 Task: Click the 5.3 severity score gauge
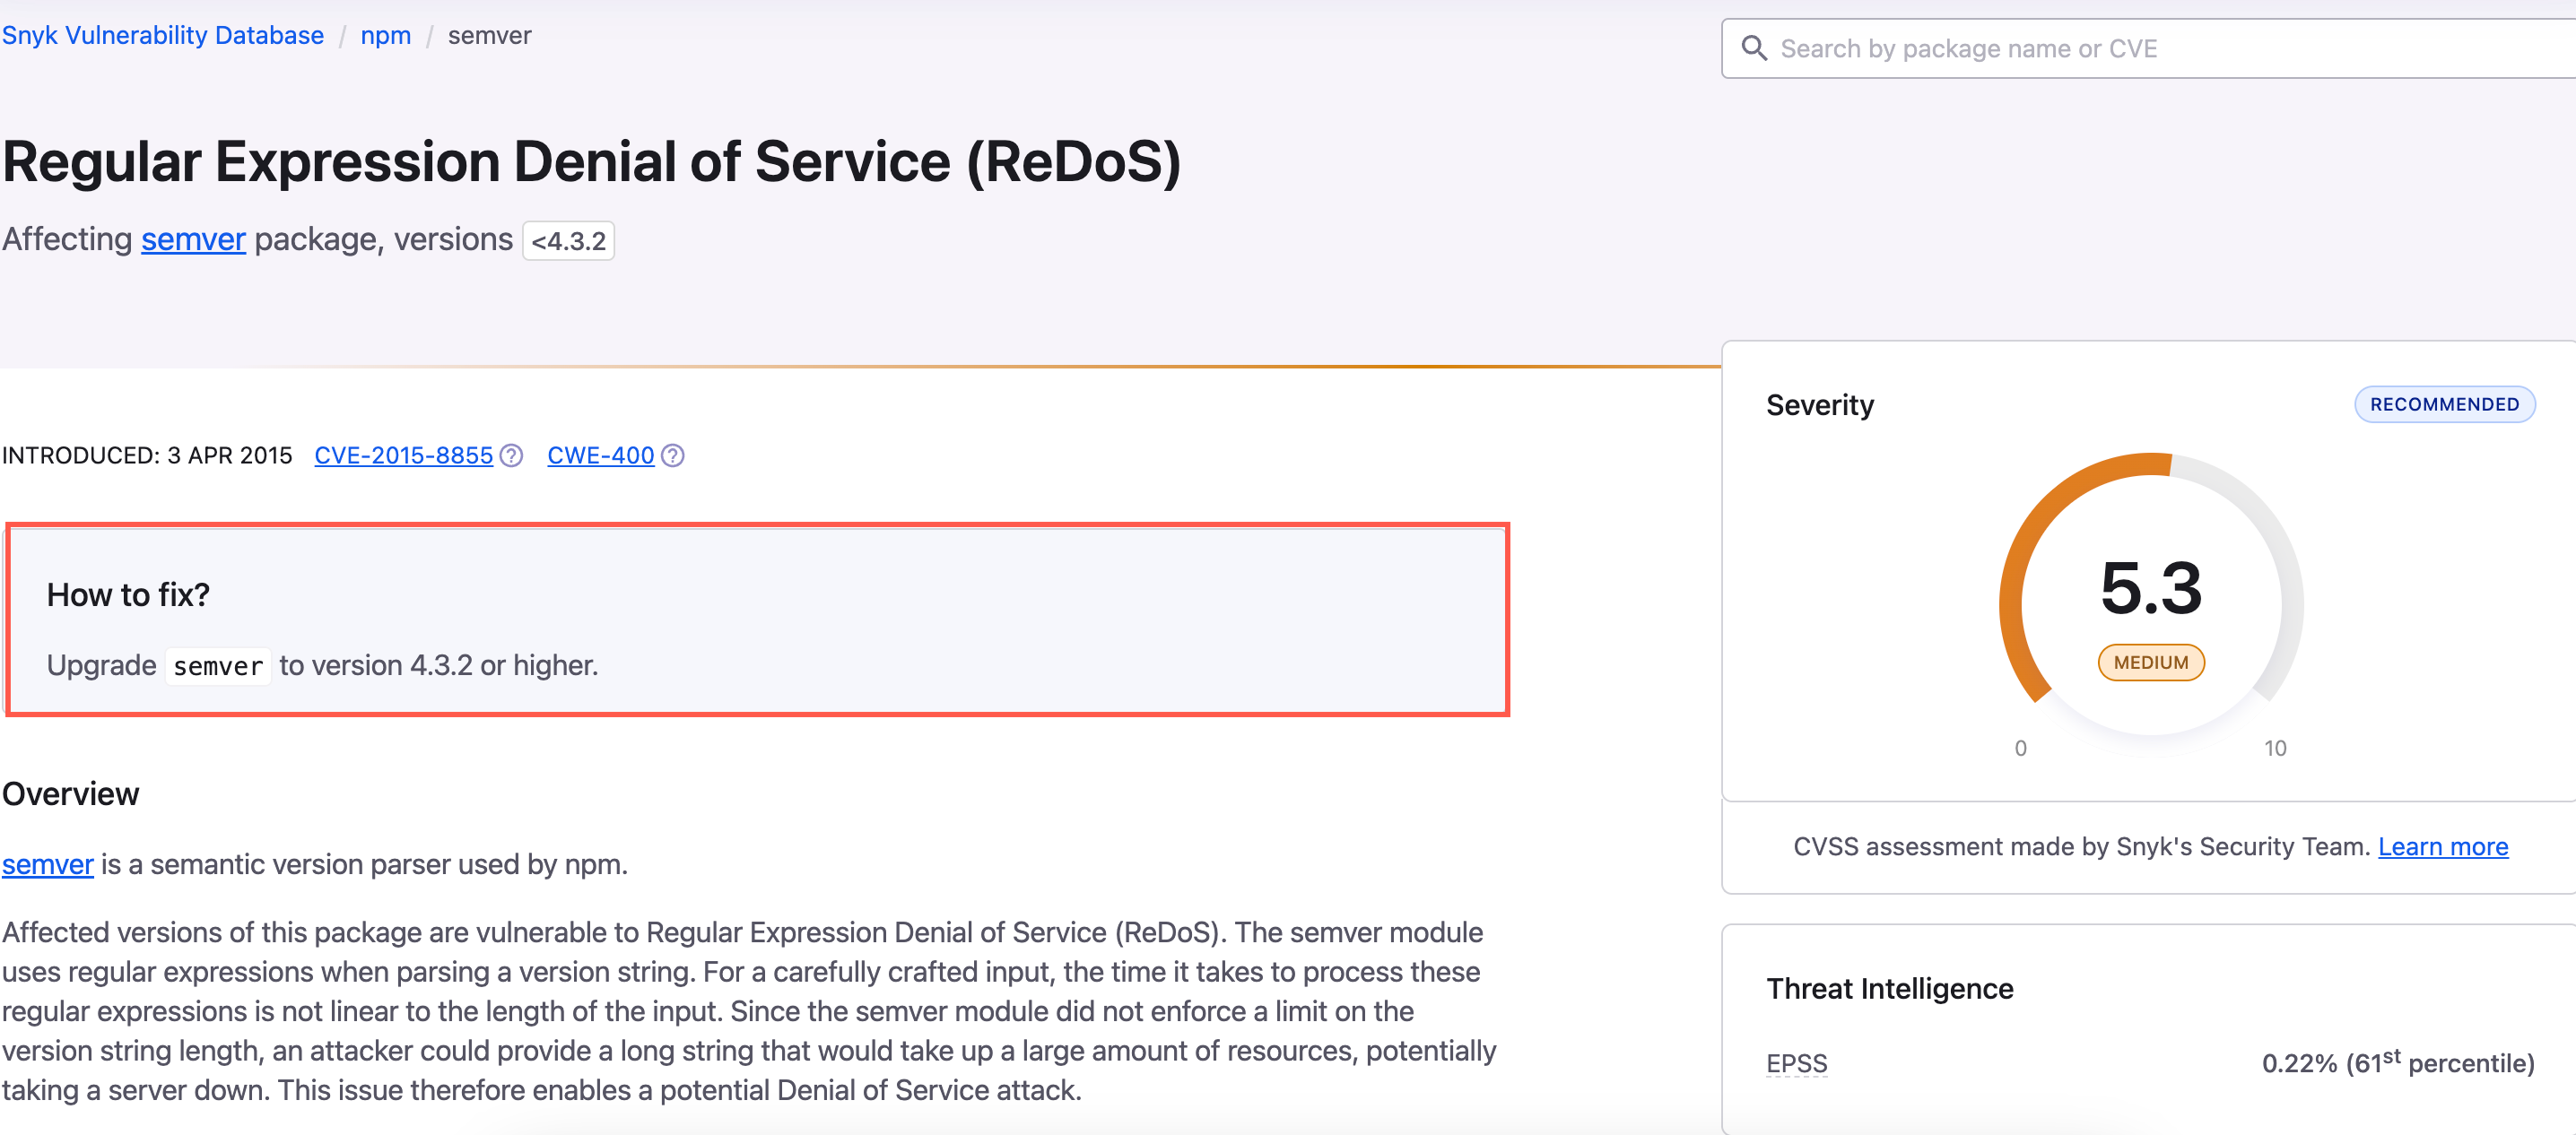[x=2150, y=587]
